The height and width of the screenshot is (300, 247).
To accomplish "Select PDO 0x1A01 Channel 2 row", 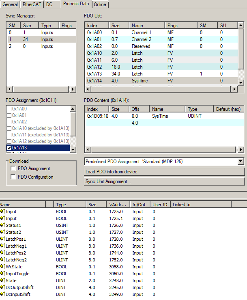I will pos(161,39).
